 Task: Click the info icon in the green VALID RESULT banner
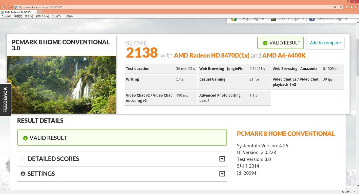[x=25, y=138]
